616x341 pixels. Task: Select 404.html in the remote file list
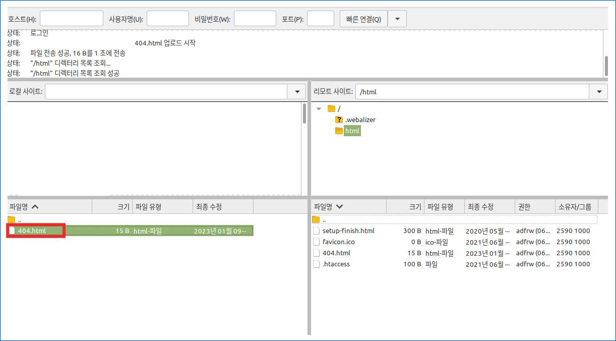coord(336,253)
